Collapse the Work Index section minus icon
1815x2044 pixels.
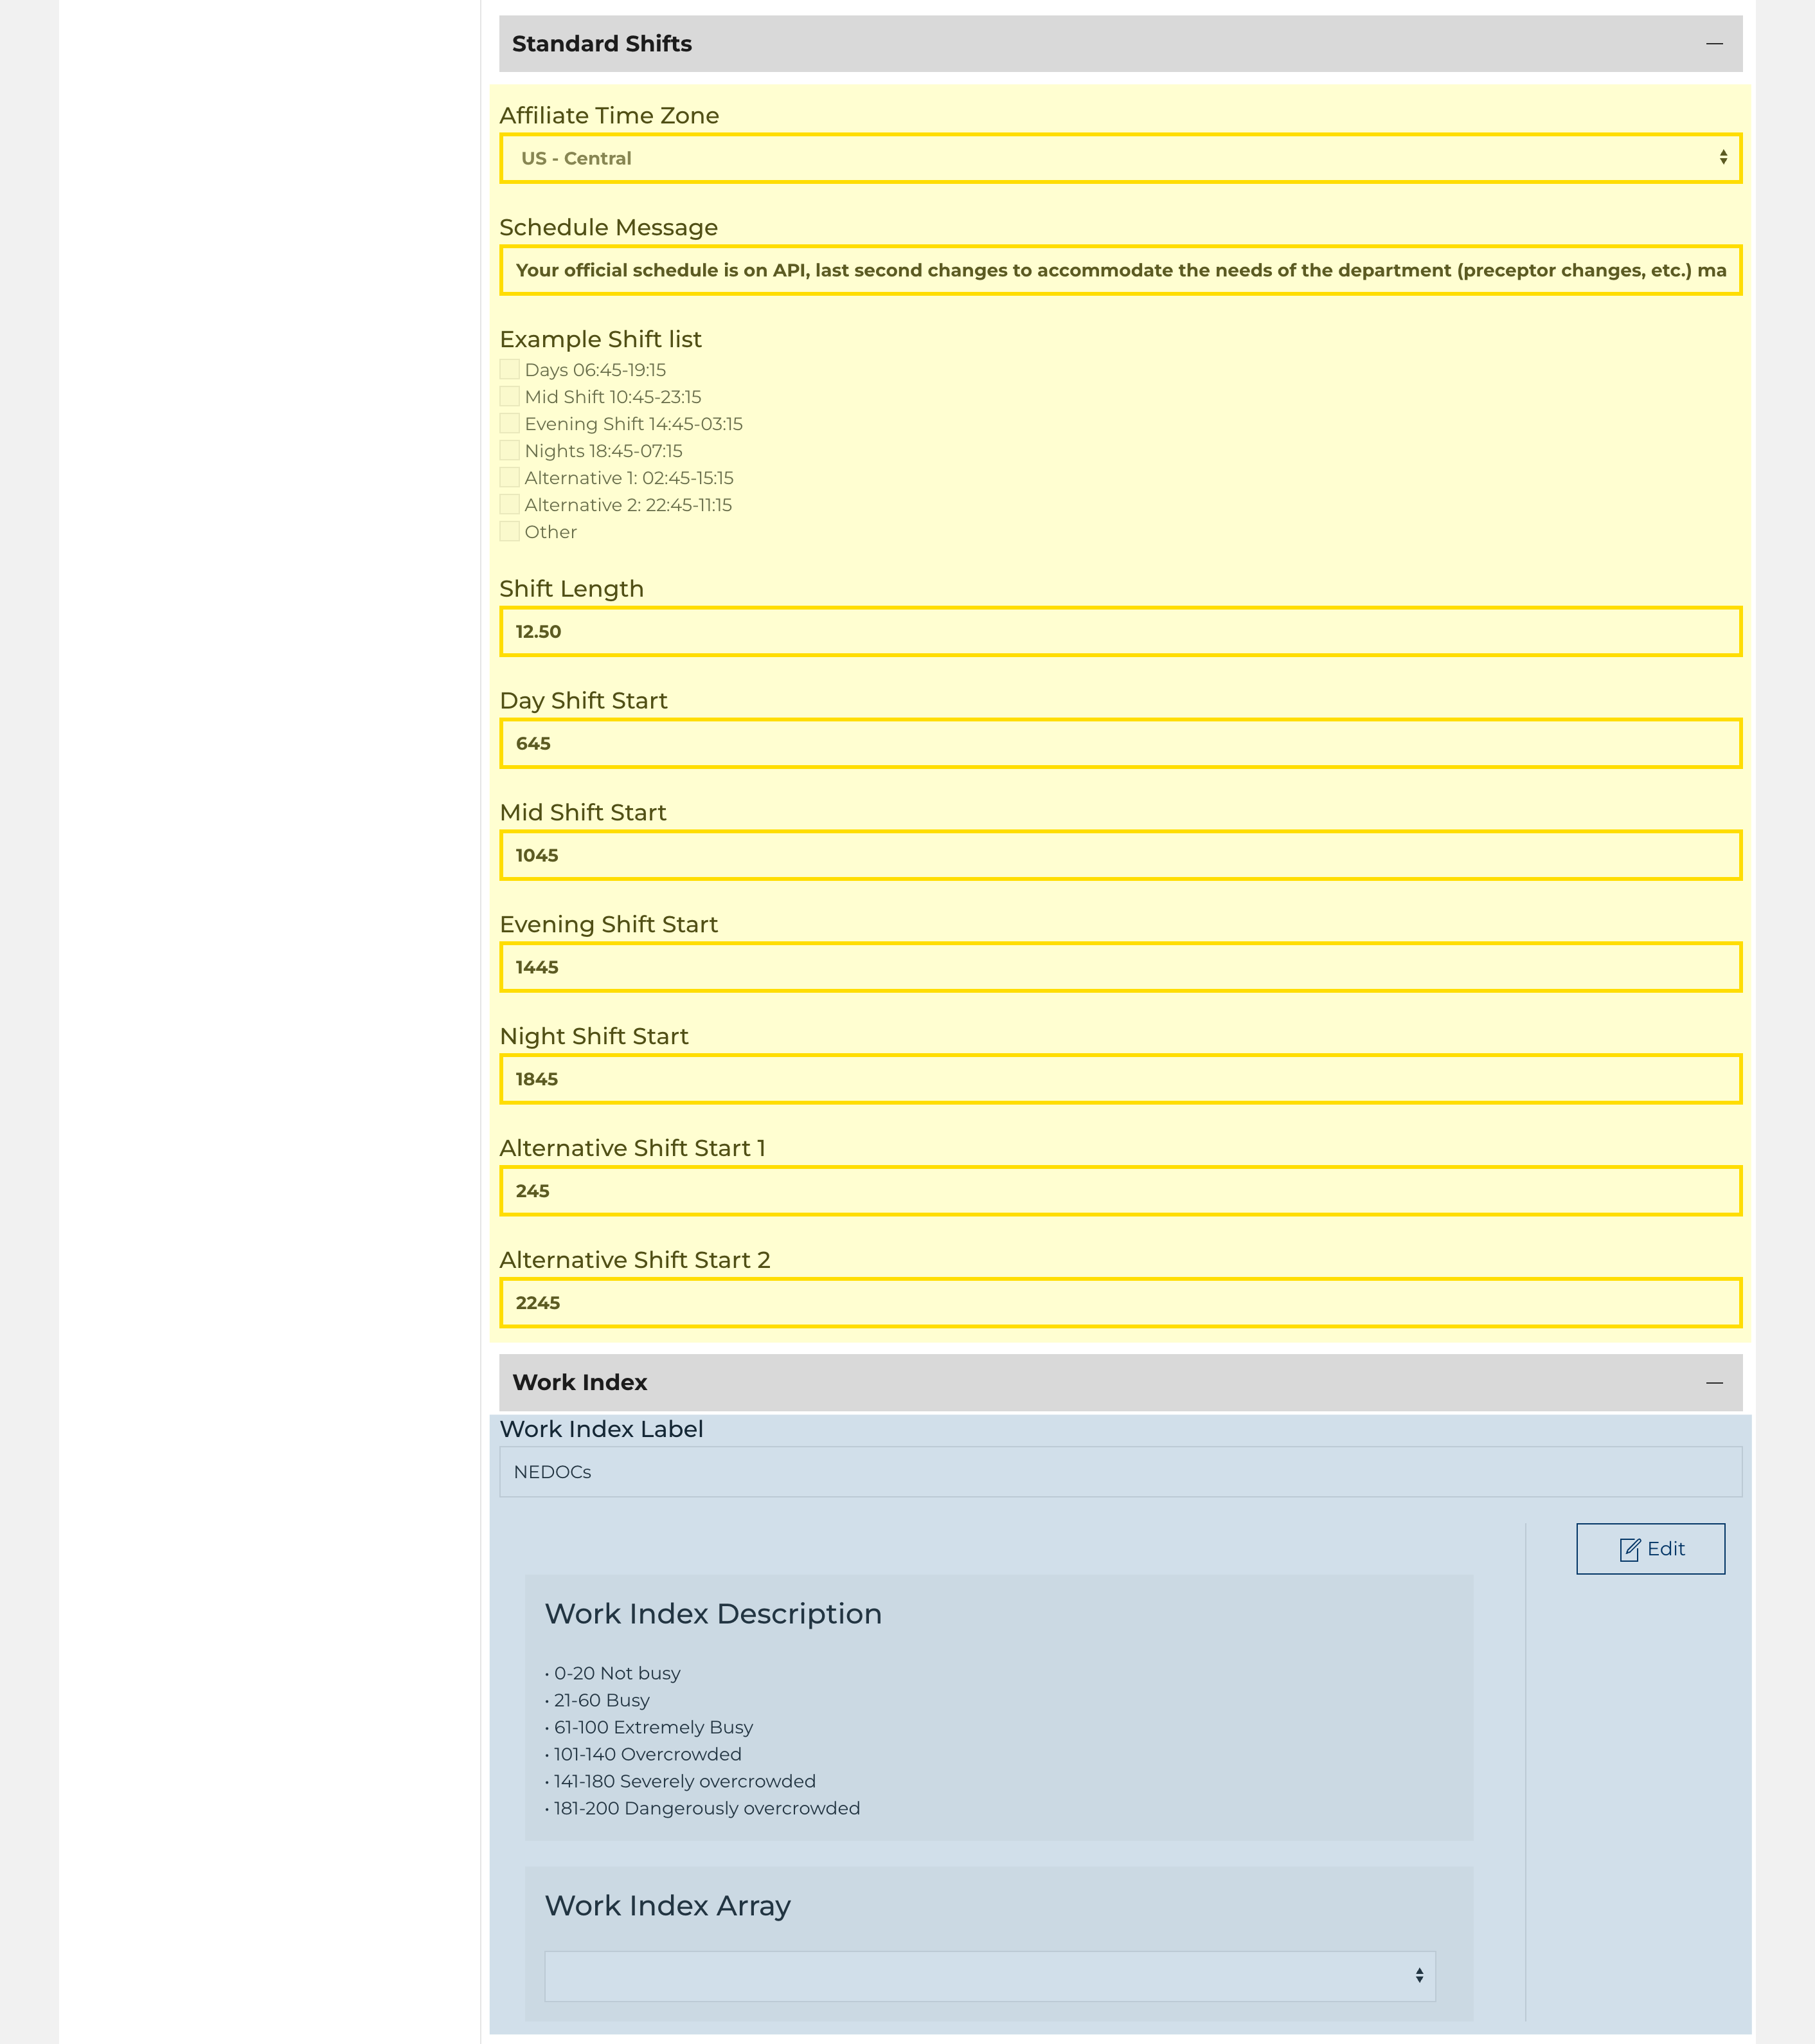(1714, 1383)
